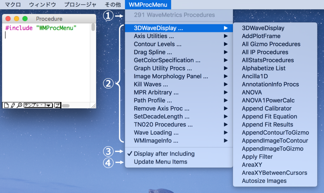Click the procedure picker icon beside the template dropdown
324x193 pixels.
click(57, 105)
